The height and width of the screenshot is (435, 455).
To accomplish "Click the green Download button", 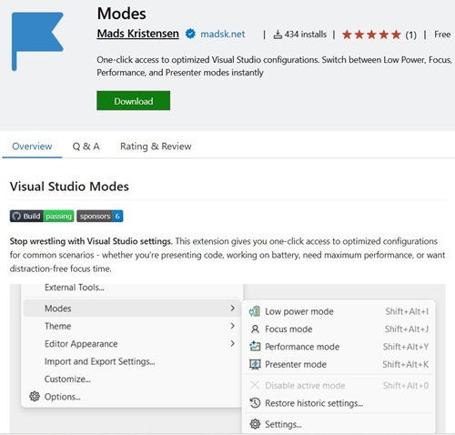I will click(134, 101).
